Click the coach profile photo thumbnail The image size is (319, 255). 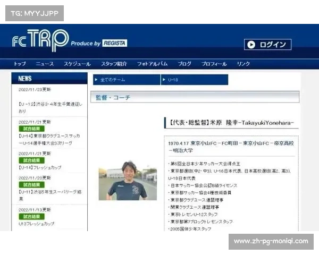[128, 181]
